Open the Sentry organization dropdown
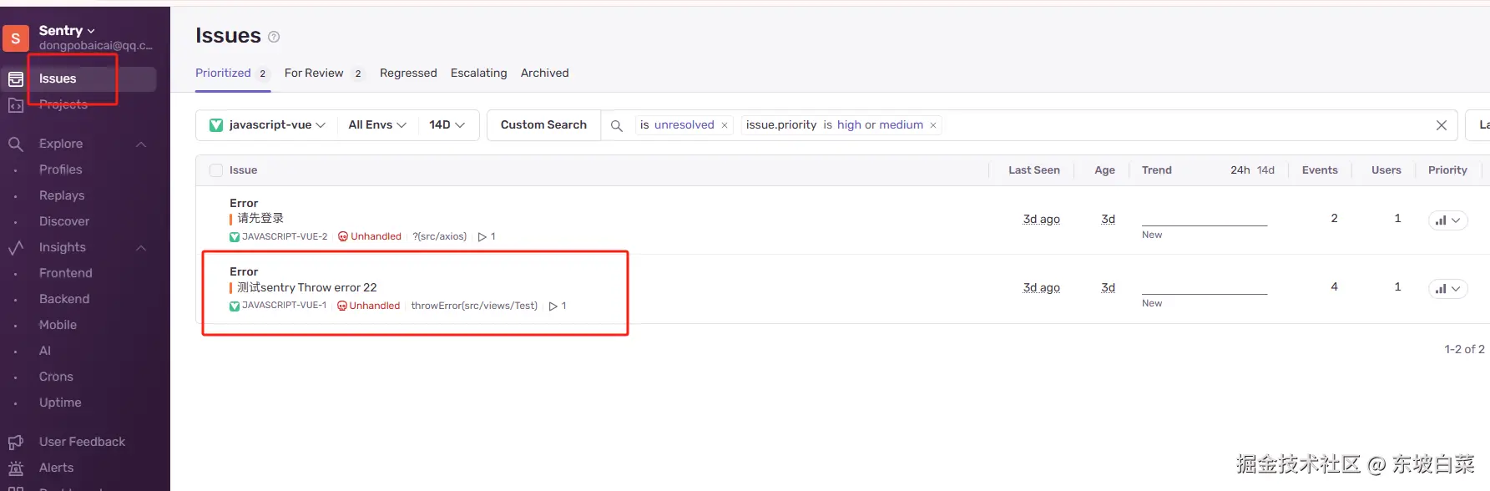Screen dimensions: 1490x491 point(67,31)
